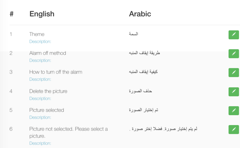Click Arabic translation of 'Alarm off method'
The image size is (240, 148).
click(x=144, y=53)
